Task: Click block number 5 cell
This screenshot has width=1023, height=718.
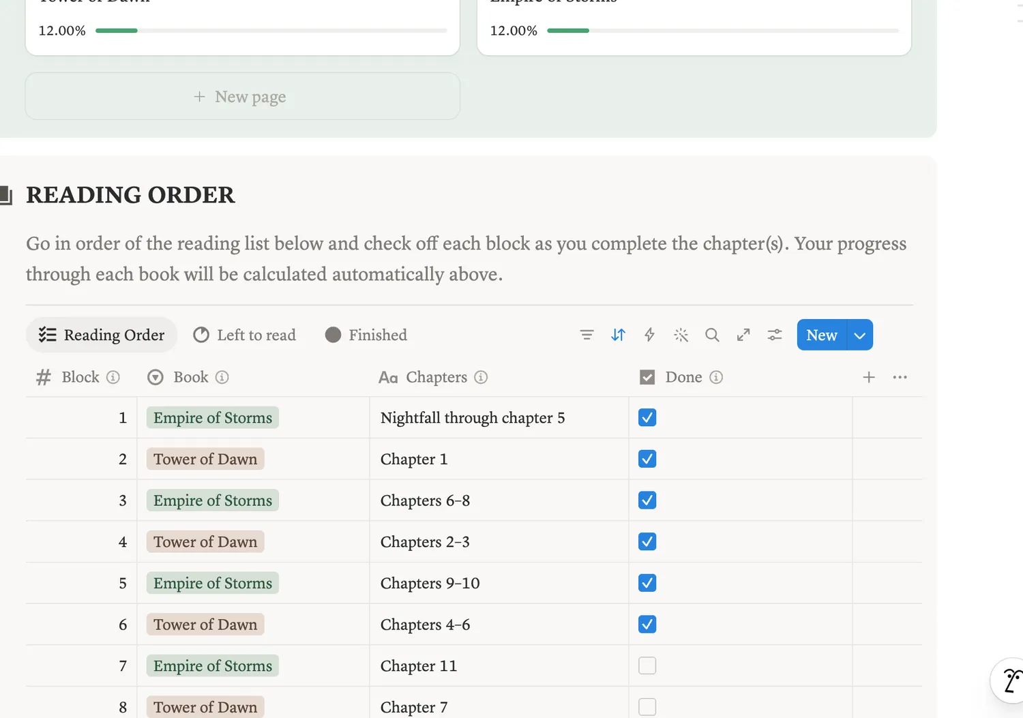Action: coord(81,583)
